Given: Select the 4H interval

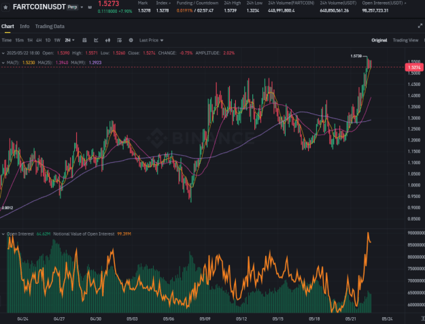Looking at the screenshot, I should click(x=39, y=40).
